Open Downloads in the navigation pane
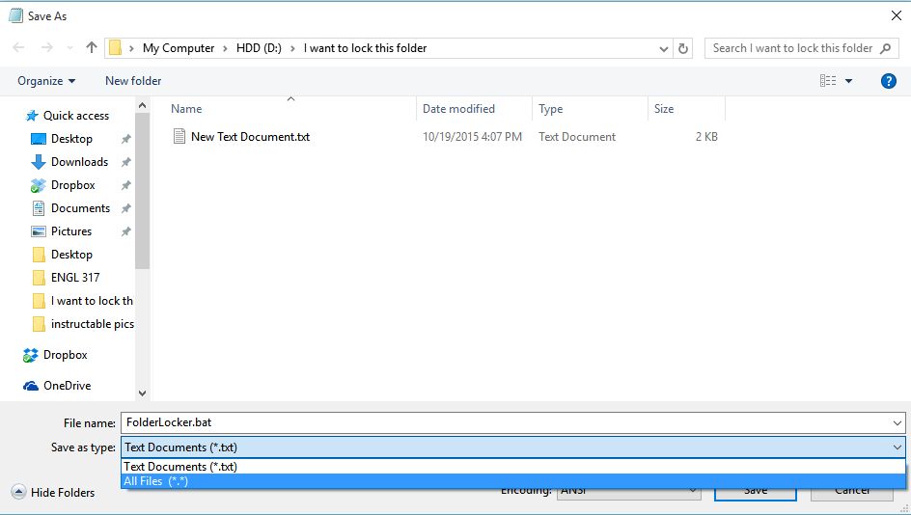Screen dimensions: 911x515 pyautogui.click(x=79, y=162)
